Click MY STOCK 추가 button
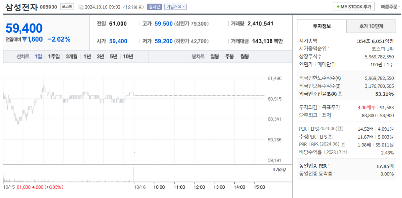Image resolution: width=402 pixels, height=198 pixels. pos(353,7)
